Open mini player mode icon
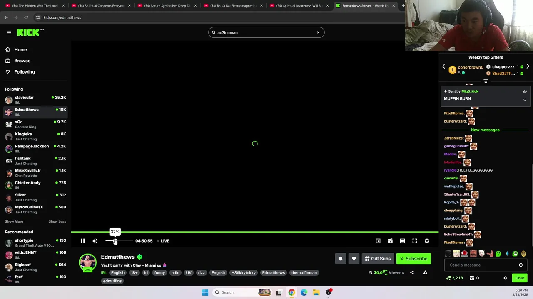The width and height of the screenshot is (533, 299). [x=378, y=241]
